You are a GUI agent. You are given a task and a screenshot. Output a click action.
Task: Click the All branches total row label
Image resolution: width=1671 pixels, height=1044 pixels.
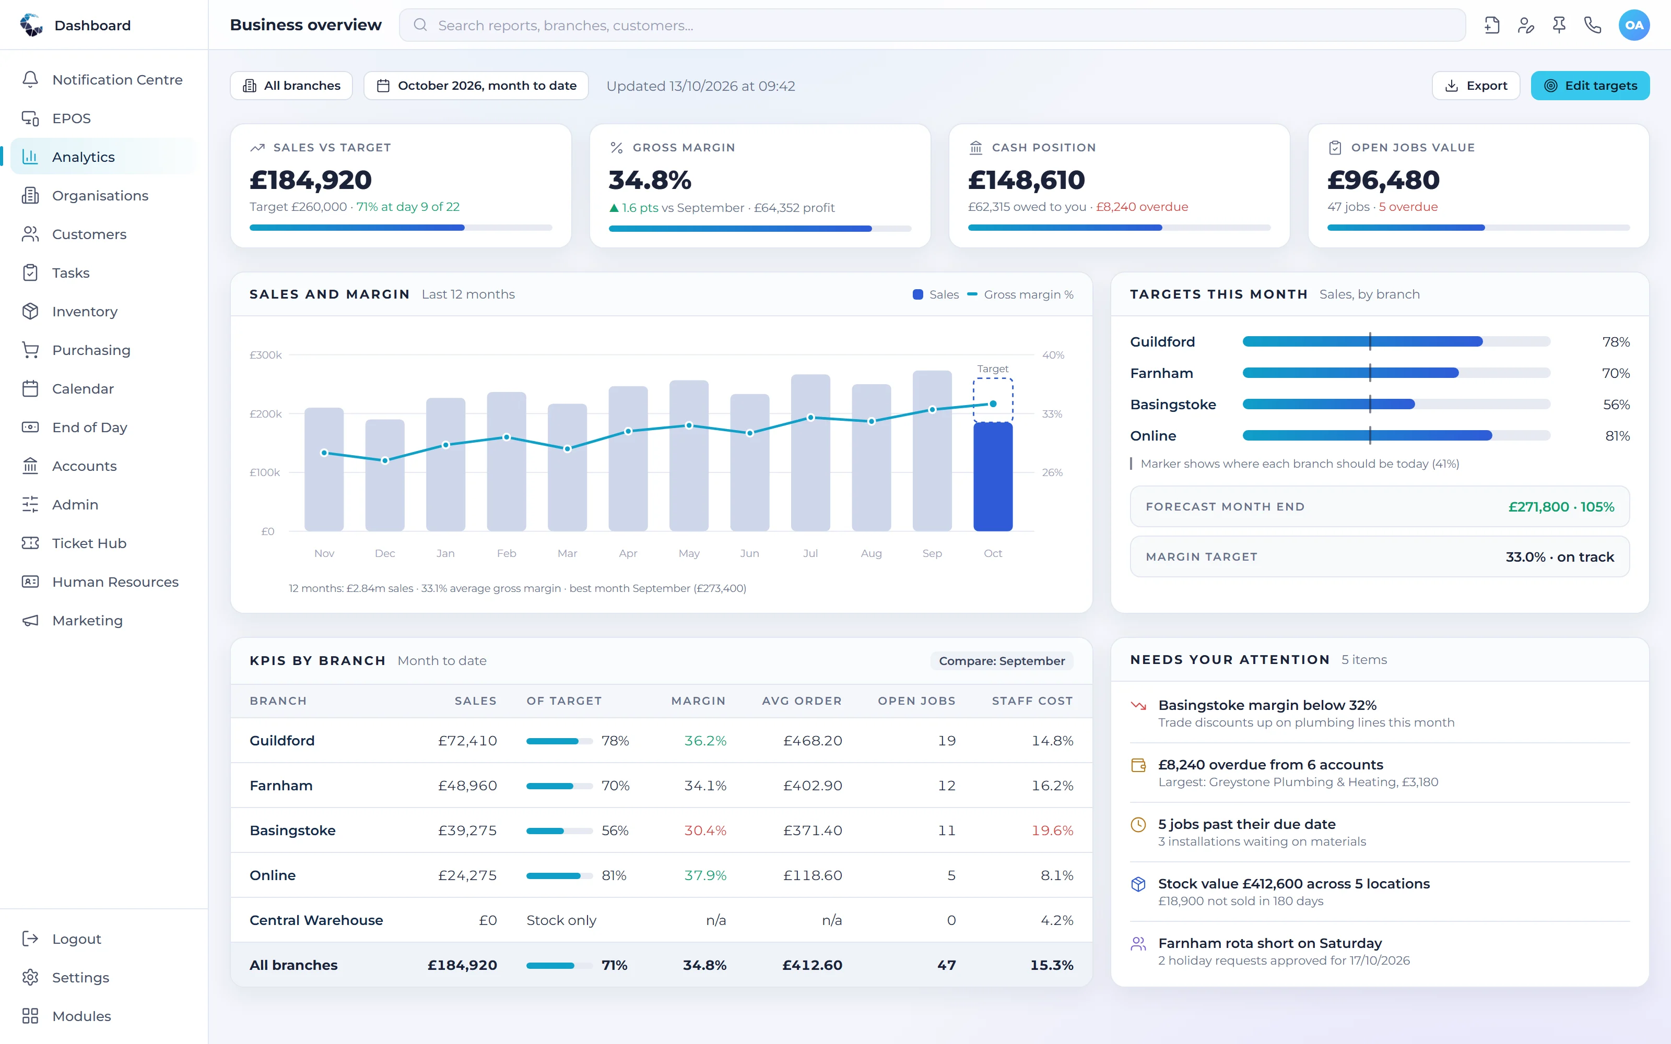(x=293, y=965)
